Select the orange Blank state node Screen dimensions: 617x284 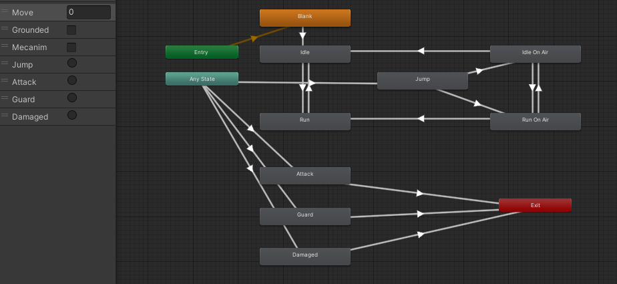(x=304, y=17)
